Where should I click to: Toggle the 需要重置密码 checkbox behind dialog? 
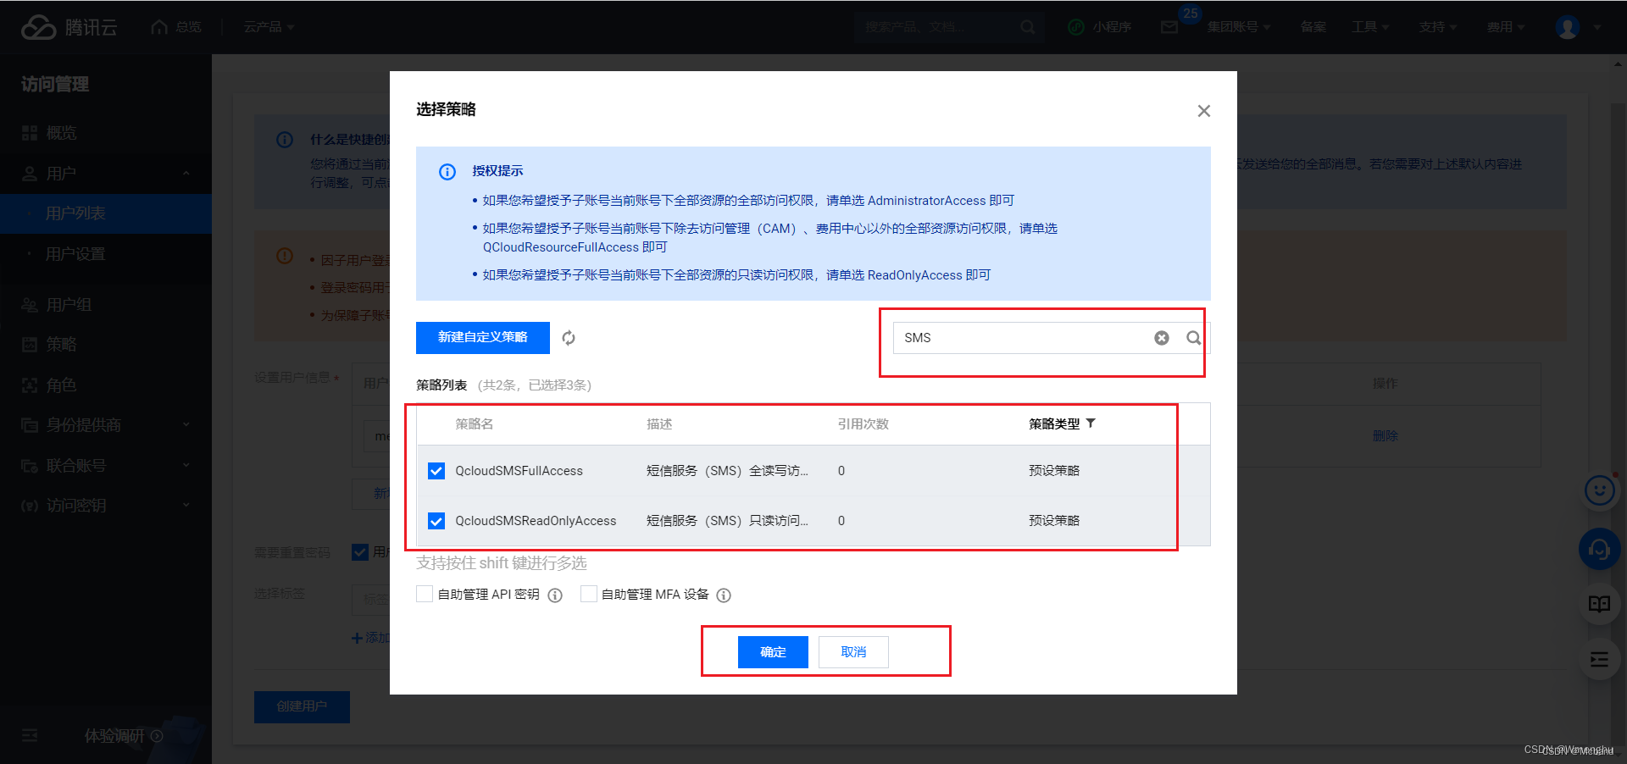(359, 552)
